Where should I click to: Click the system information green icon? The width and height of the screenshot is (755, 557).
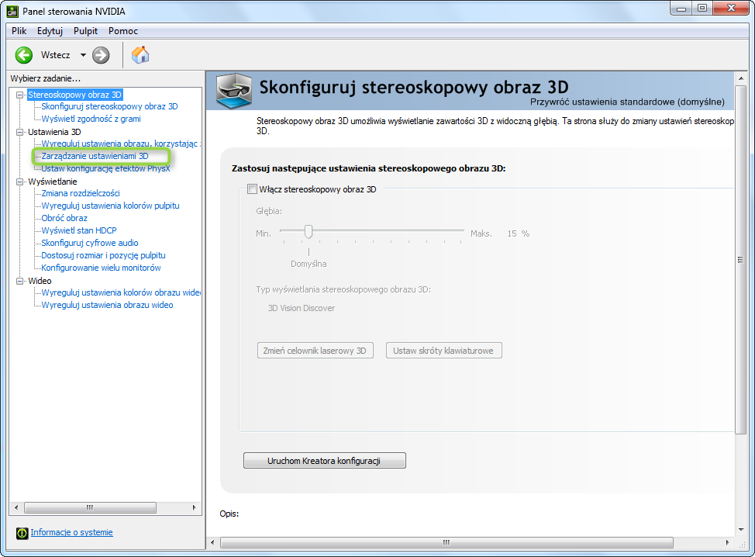pyautogui.click(x=22, y=533)
